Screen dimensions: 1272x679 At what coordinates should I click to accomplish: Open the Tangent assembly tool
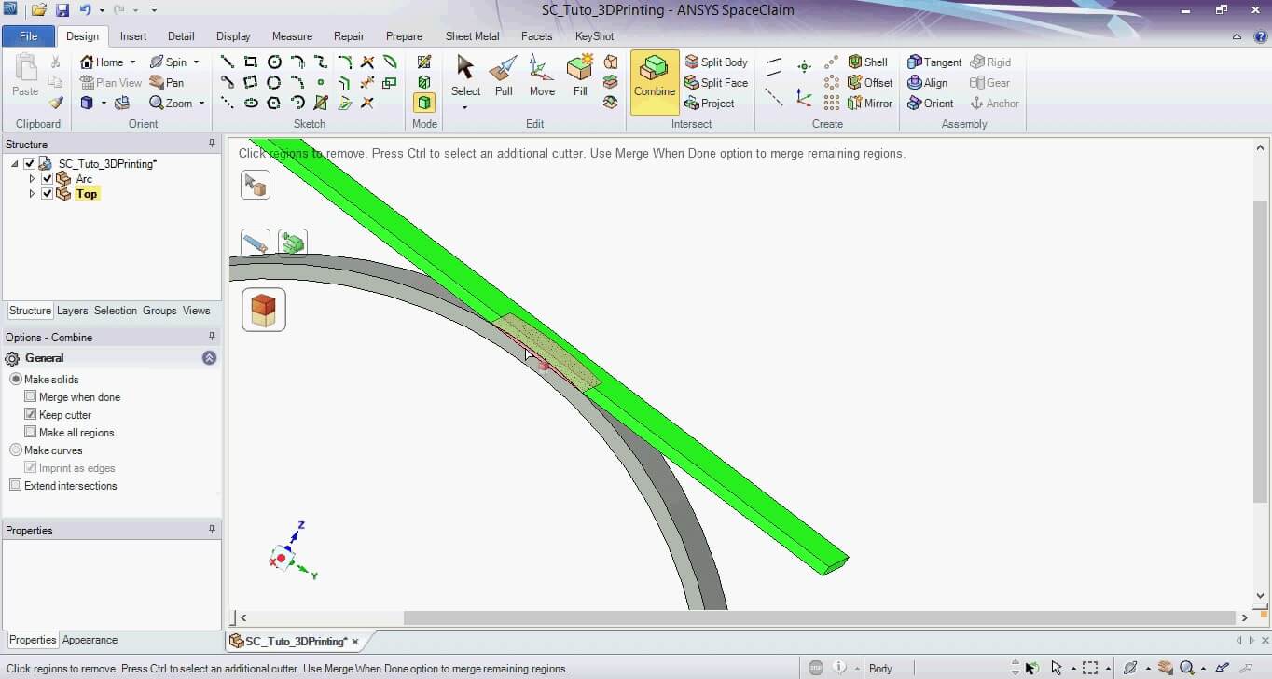click(934, 62)
